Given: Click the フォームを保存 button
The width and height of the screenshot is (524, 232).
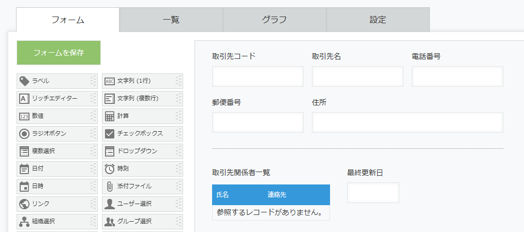Looking at the screenshot, I should pyautogui.click(x=58, y=53).
